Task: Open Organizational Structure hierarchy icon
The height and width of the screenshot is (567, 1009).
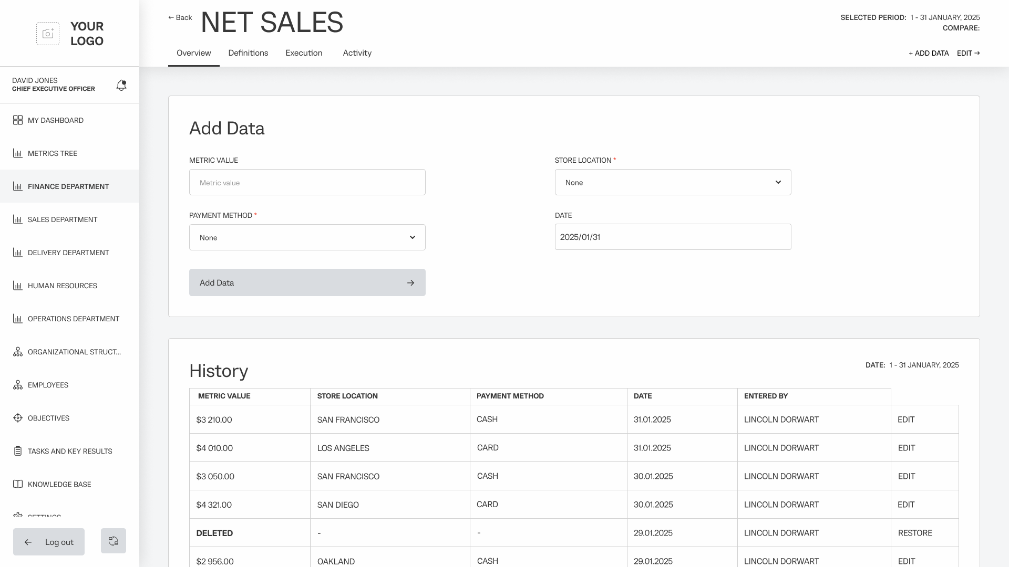Action: [x=18, y=352]
